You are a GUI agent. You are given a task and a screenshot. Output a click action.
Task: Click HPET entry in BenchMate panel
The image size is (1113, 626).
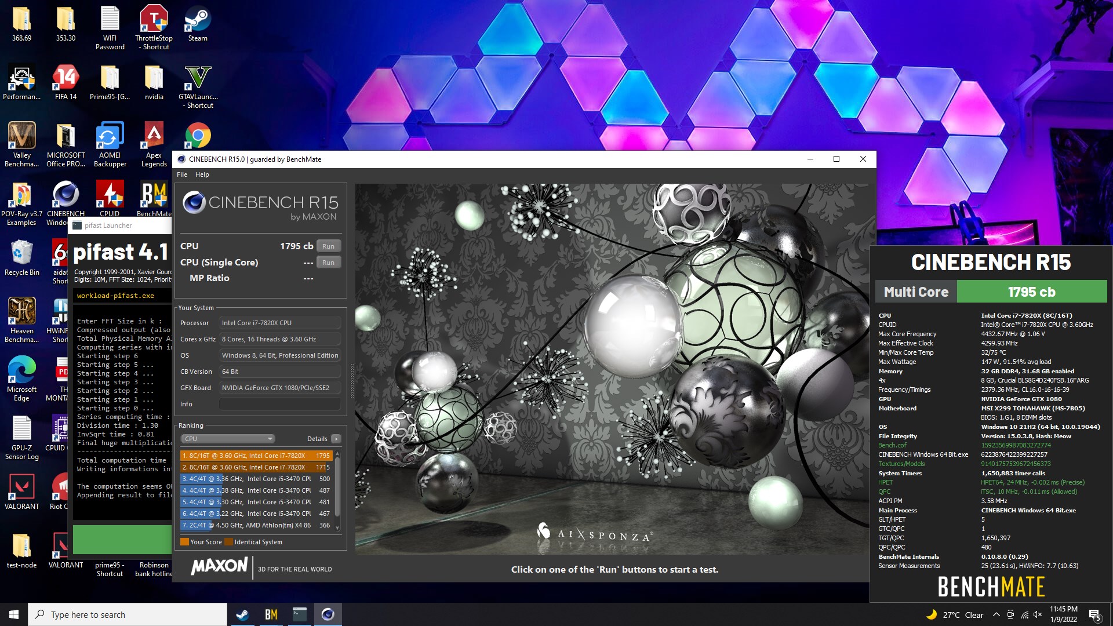[885, 482]
